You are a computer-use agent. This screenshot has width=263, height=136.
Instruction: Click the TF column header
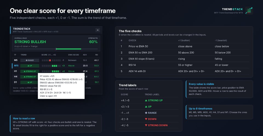[15, 55]
